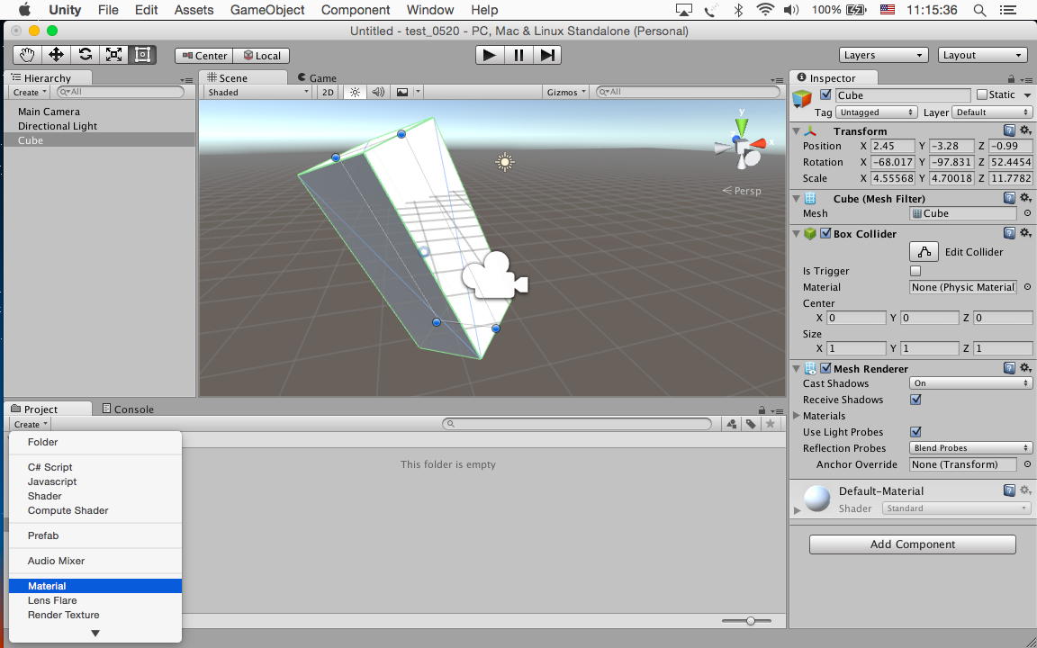Adjust the project icon size slider
This screenshot has width=1037, height=648.
point(751,620)
